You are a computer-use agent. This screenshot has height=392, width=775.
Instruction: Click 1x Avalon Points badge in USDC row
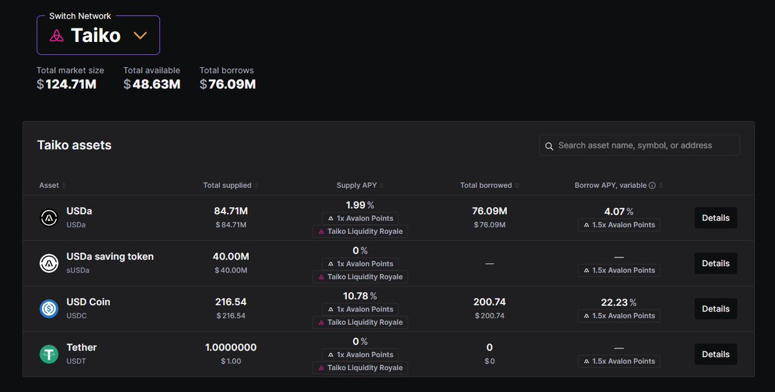[360, 309]
